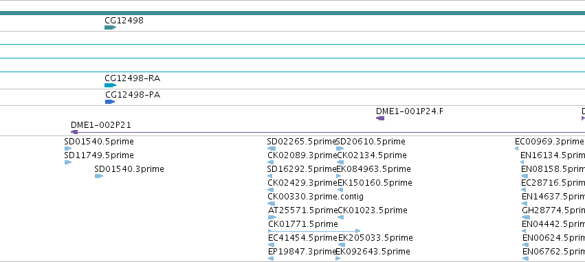Select the CG12498-PA protein arrow glyph
585x262 pixels.
click(x=110, y=102)
